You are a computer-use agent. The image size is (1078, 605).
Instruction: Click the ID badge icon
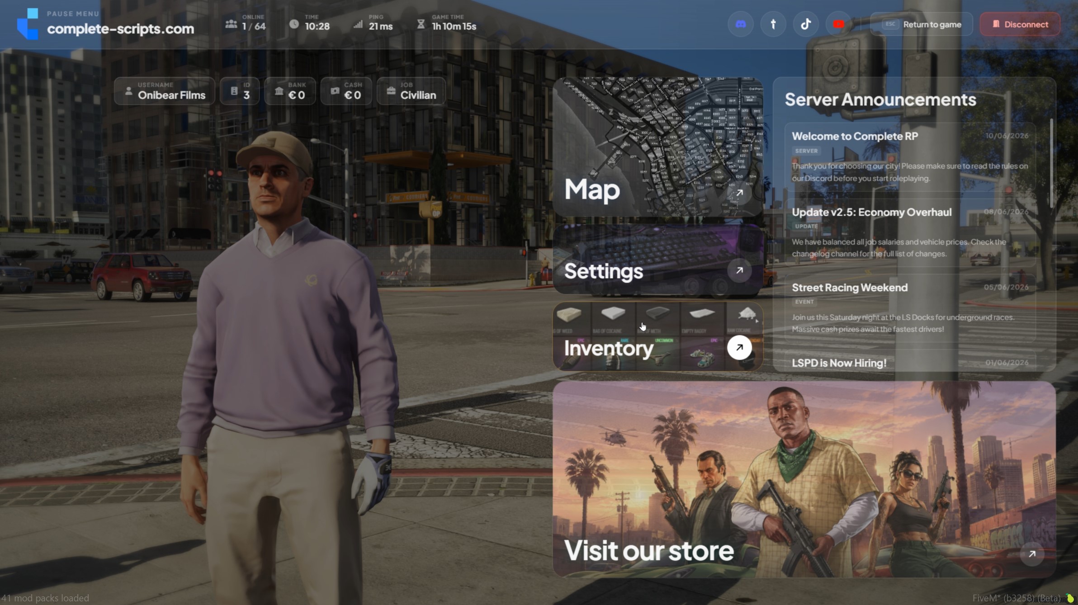click(234, 91)
